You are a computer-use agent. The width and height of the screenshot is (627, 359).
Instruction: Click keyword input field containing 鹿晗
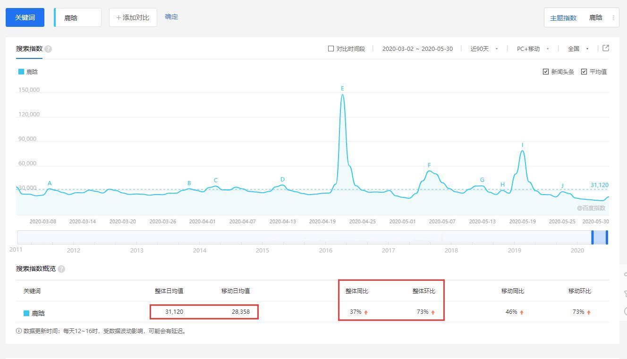pos(78,17)
